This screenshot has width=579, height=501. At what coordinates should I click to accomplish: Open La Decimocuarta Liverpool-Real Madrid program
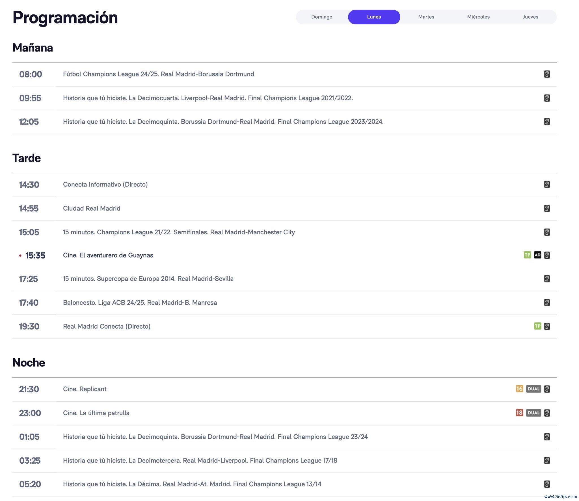click(208, 98)
